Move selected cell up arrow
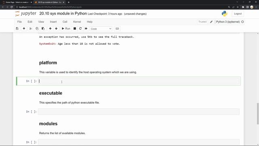Screen dimensions: 259x146 [x=50, y=29]
